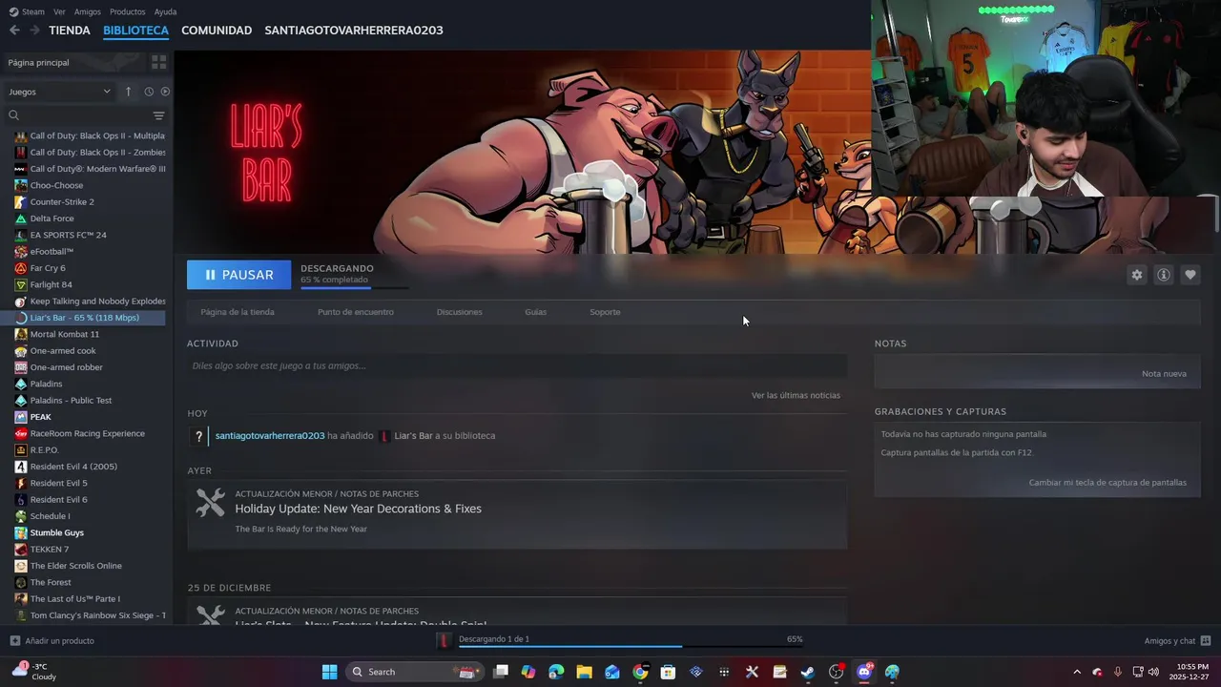Click Farlight 84 game icon in sidebar
The image size is (1221, 687).
[21, 284]
